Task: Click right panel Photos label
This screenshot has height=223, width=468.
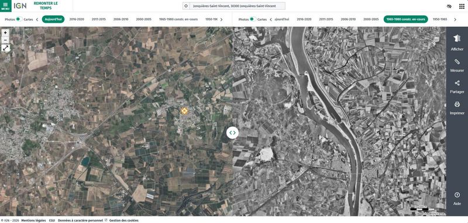Action: [x=243, y=19]
